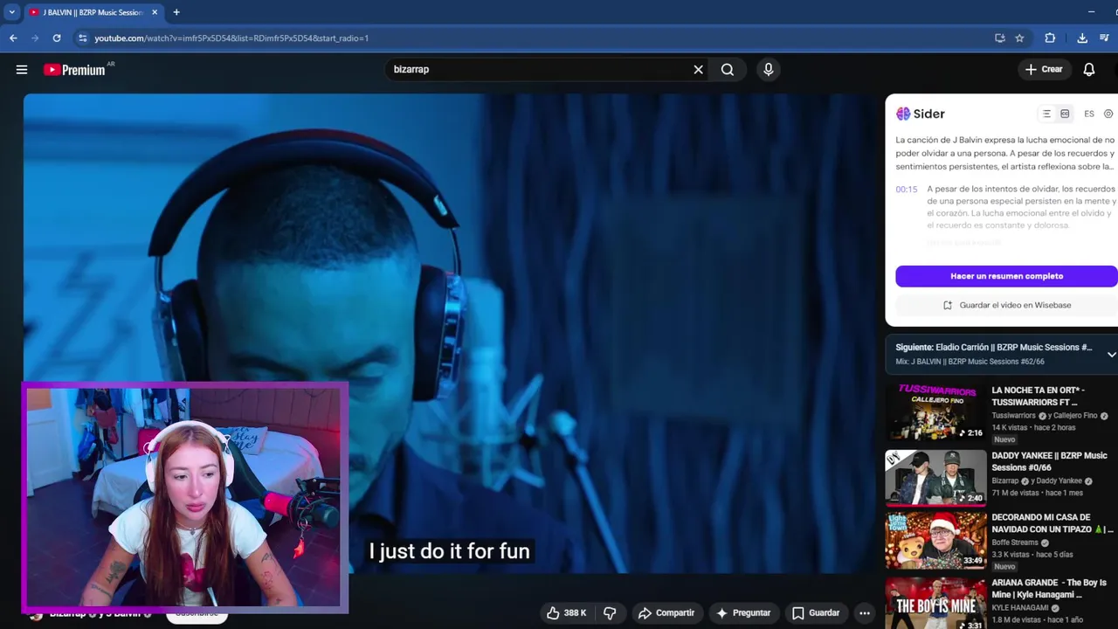Click Guardar el video en Wisebase
The width and height of the screenshot is (1118, 629).
(1006, 305)
